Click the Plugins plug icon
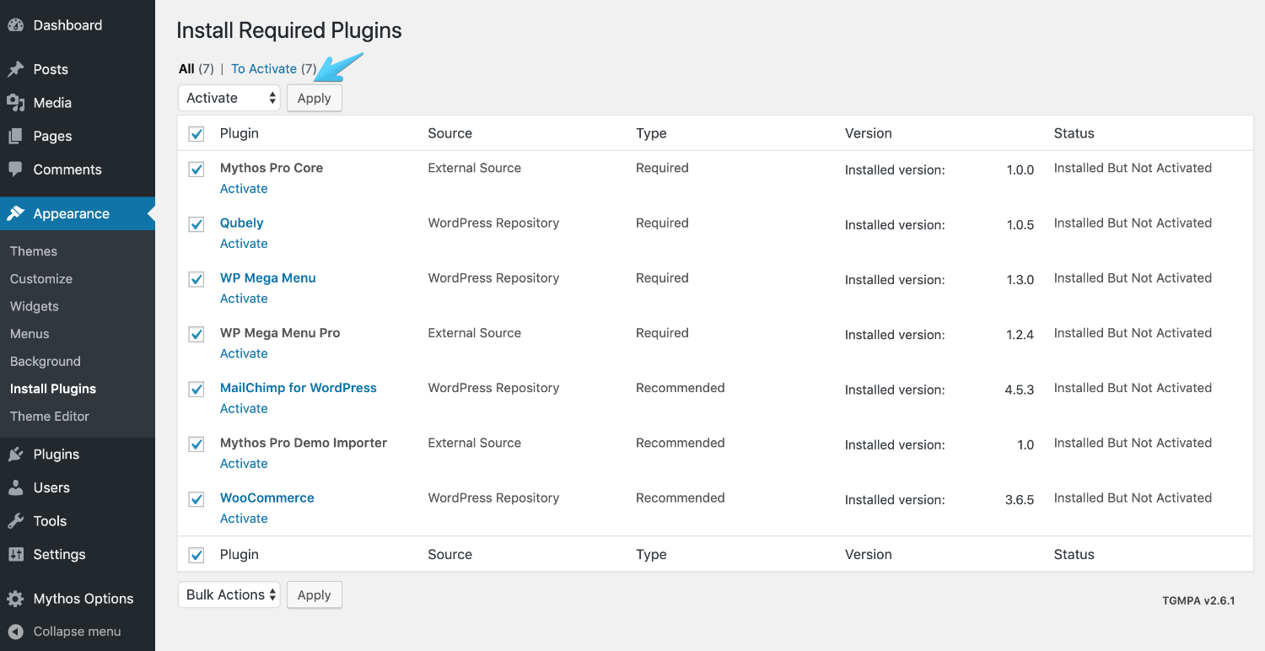Viewport: 1265px width, 651px height. coord(15,455)
